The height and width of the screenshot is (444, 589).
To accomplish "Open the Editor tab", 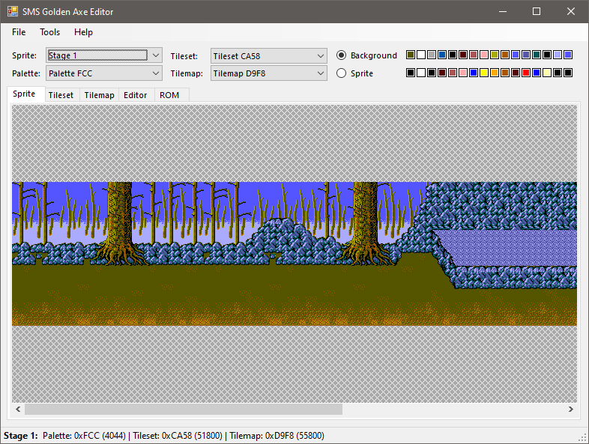I will [x=135, y=95].
